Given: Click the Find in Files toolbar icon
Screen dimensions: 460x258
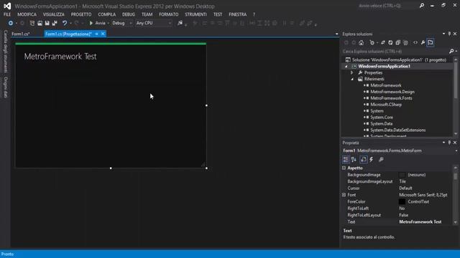Looking at the screenshot, I should (x=180, y=23).
